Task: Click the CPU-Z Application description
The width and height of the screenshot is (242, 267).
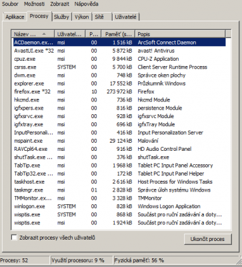Action: tap(158, 59)
